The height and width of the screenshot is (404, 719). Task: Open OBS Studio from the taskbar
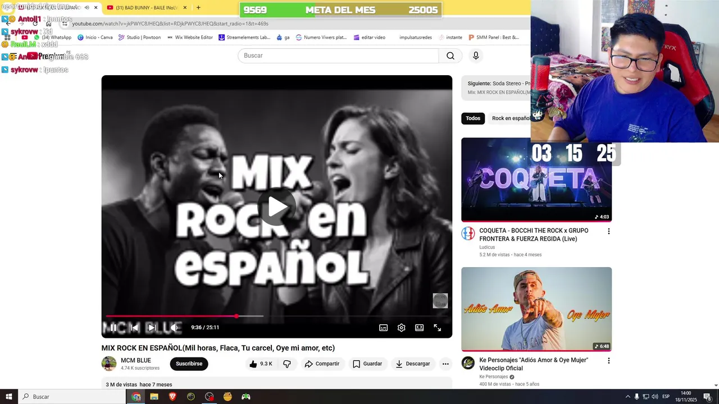(x=210, y=397)
